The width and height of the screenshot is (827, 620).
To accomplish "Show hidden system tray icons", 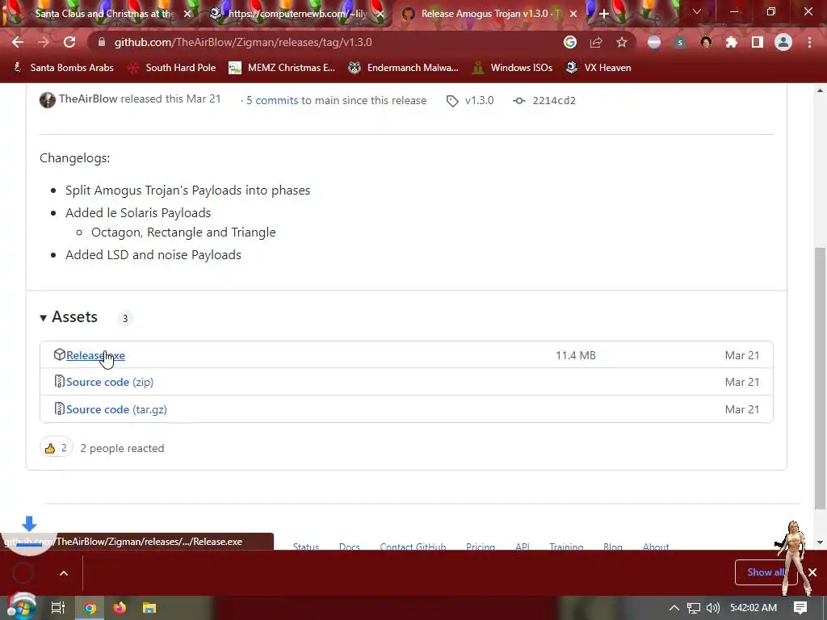I will click(x=674, y=608).
